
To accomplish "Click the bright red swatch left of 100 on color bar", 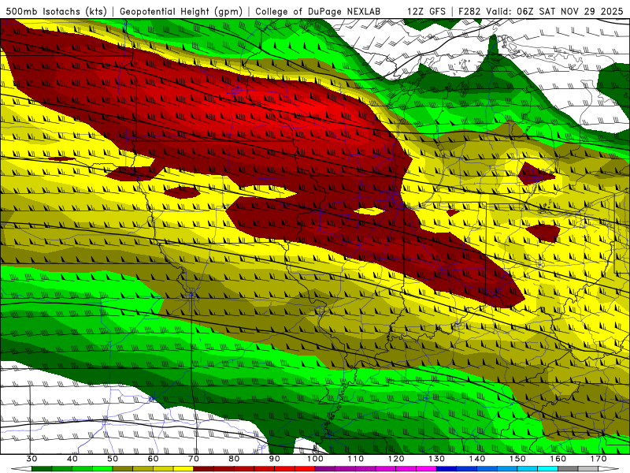I will pos(305,470).
